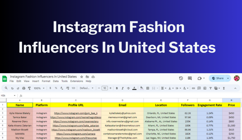Open the View menu
Screen dimensions: 242x140
(x=27, y=81)
